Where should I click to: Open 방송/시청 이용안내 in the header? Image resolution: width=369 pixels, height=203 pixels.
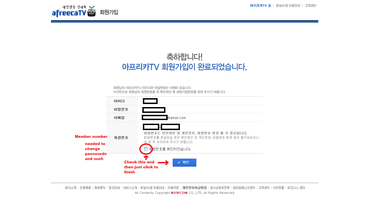(288, 5)
